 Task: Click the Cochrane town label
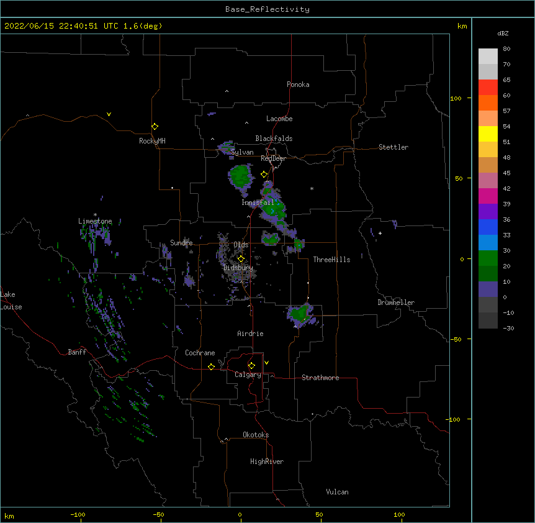(x=200, y=353)
